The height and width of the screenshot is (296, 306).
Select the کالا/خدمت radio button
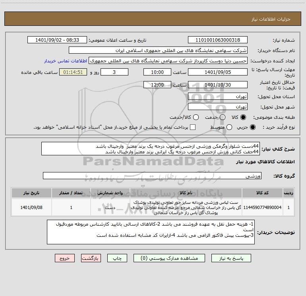click(x=196, y=117)
